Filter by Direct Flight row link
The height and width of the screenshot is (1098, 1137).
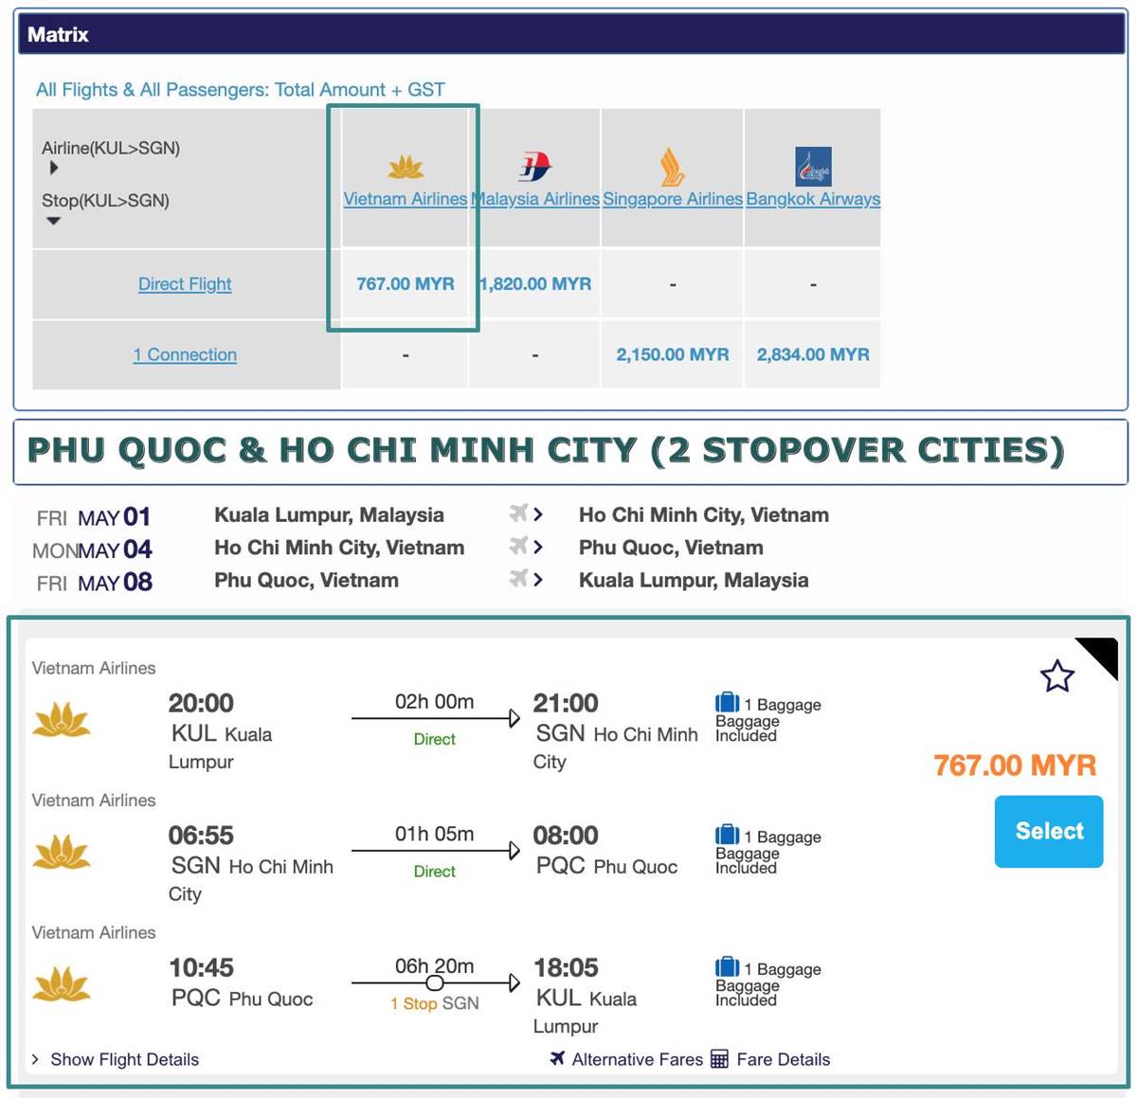click(x=185, y=284)
